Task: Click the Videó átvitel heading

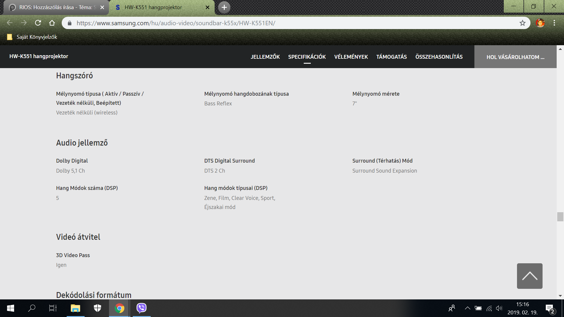Action: pyautogui.click(x=78, y=237)
